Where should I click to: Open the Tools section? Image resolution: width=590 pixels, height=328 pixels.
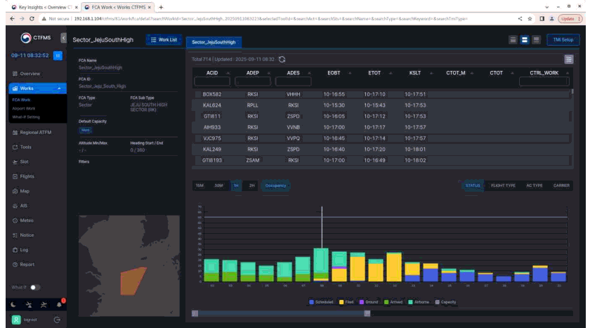(22, 147)
